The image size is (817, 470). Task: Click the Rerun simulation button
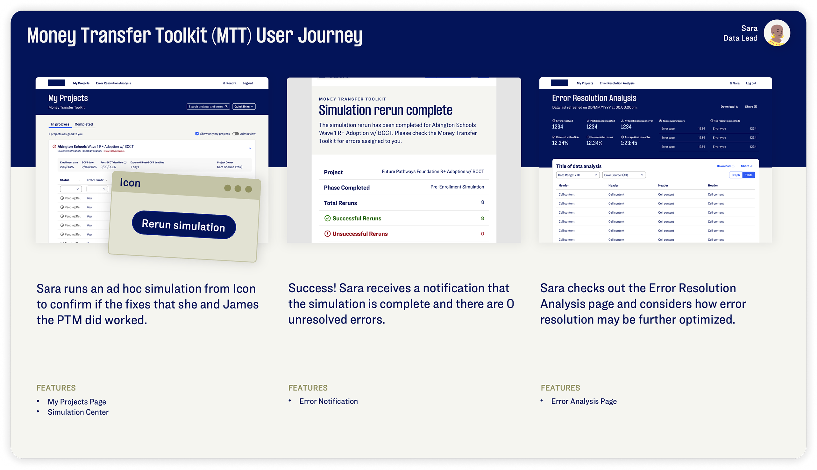point(184,225)
